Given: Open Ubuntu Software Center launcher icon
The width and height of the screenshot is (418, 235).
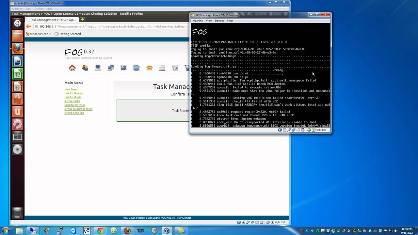Looking at the screenshot, I should (x=17, y=99).
